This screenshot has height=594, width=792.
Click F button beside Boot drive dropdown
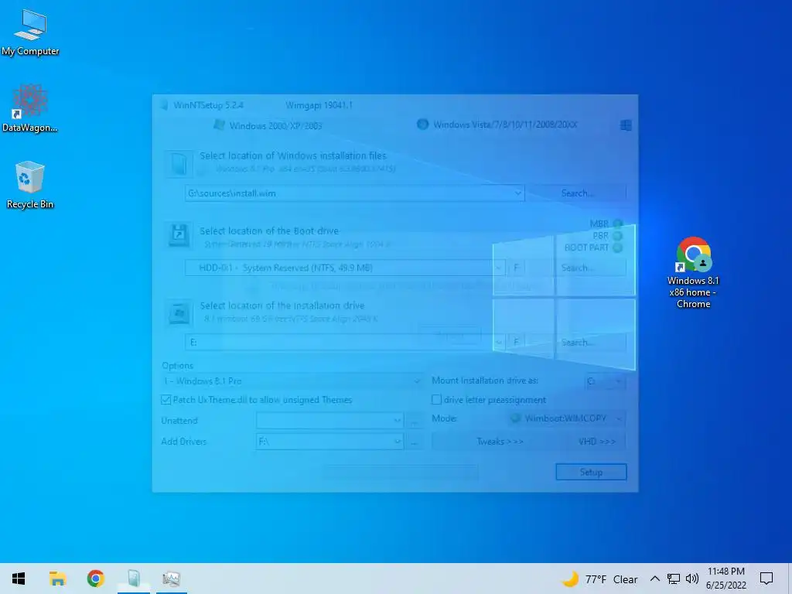pos(516,268)
